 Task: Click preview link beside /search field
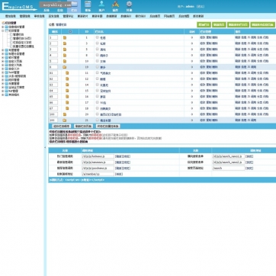click(x=249, y=168)
